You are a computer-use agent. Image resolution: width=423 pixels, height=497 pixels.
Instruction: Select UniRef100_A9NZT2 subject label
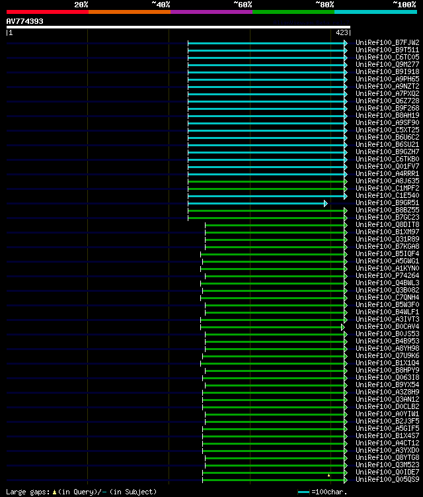coord(387,86)
